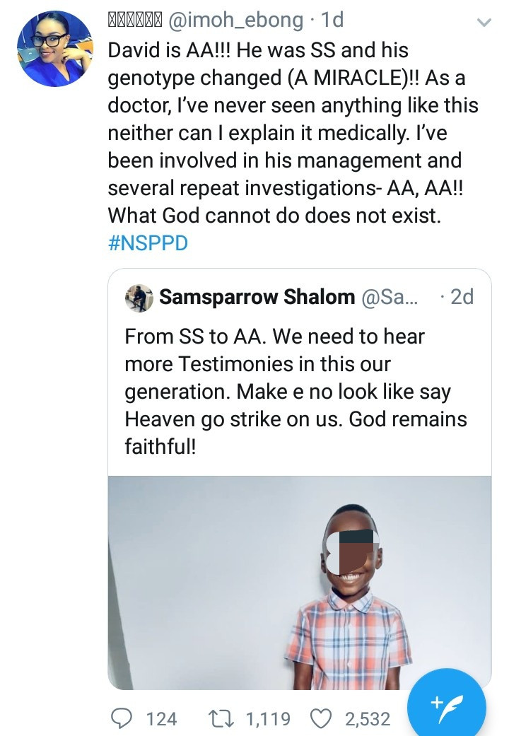Tap the author's display name before the handle
This screenshot has height=736, width=509.
[x=136, y=20]
